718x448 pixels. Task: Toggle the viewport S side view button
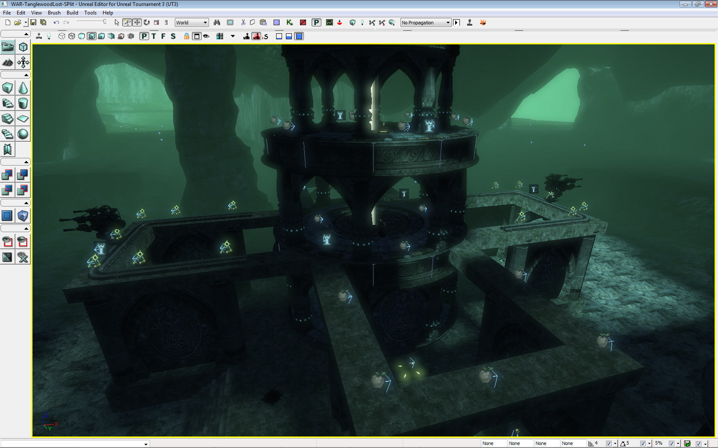point(173,36)
